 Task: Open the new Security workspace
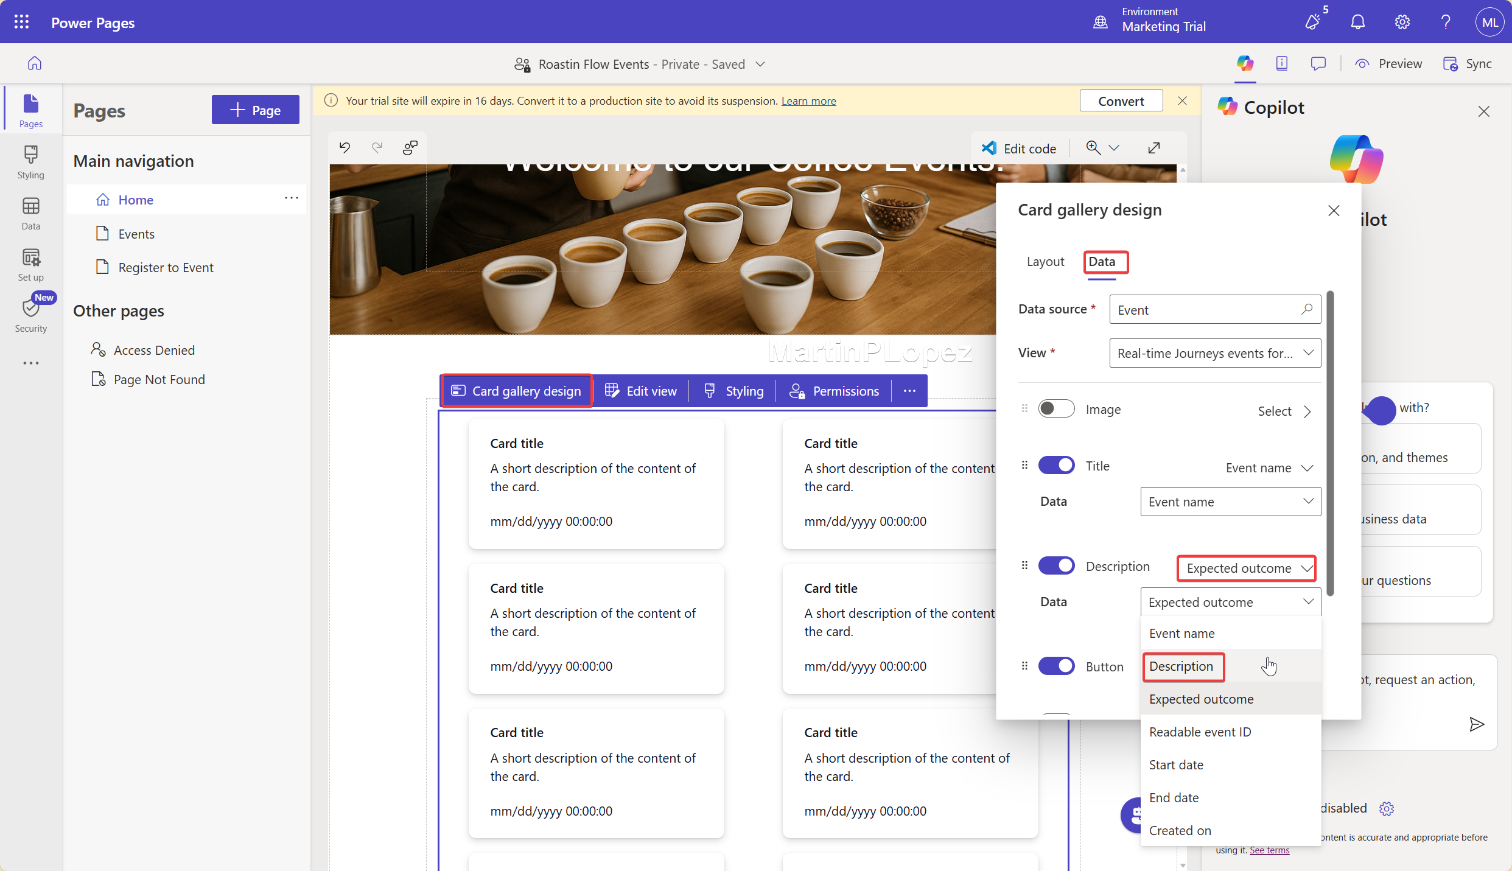click(x=30, y=313)
